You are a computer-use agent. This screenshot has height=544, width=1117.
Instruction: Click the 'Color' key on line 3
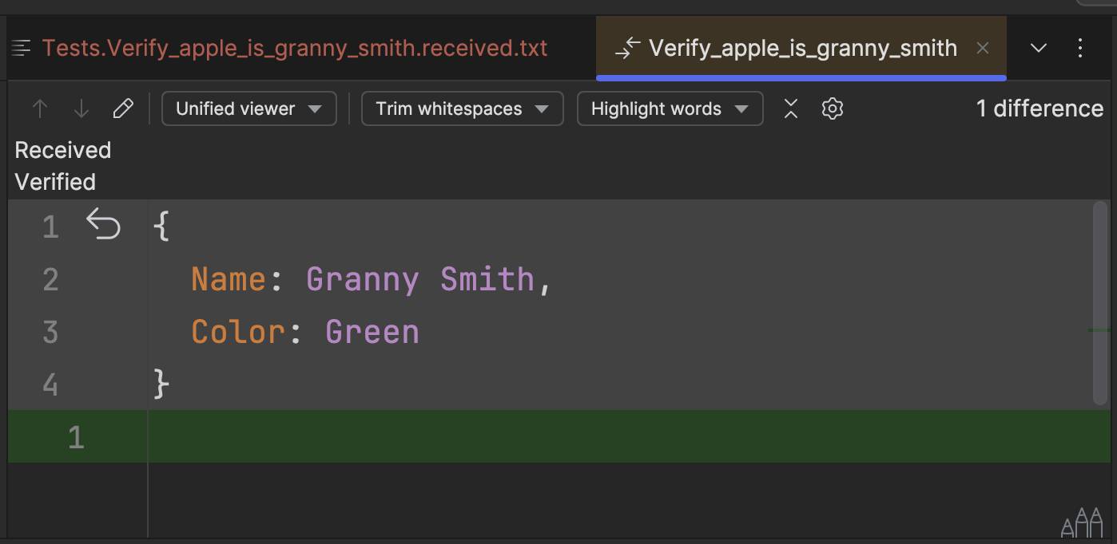[x=238, y=332]
